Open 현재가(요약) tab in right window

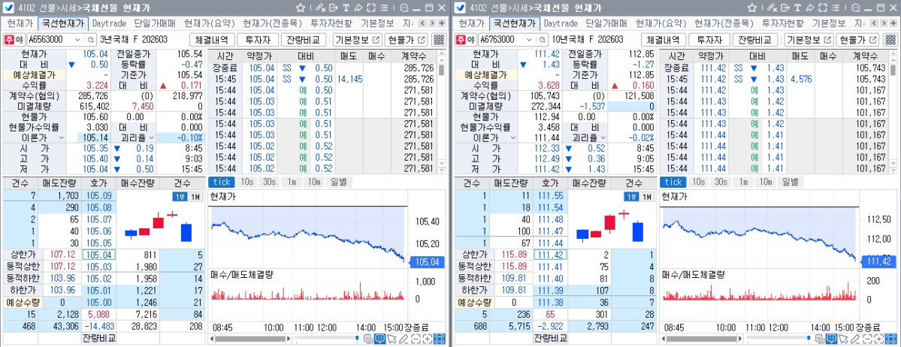pyautogui.click(x=661, y=23)
